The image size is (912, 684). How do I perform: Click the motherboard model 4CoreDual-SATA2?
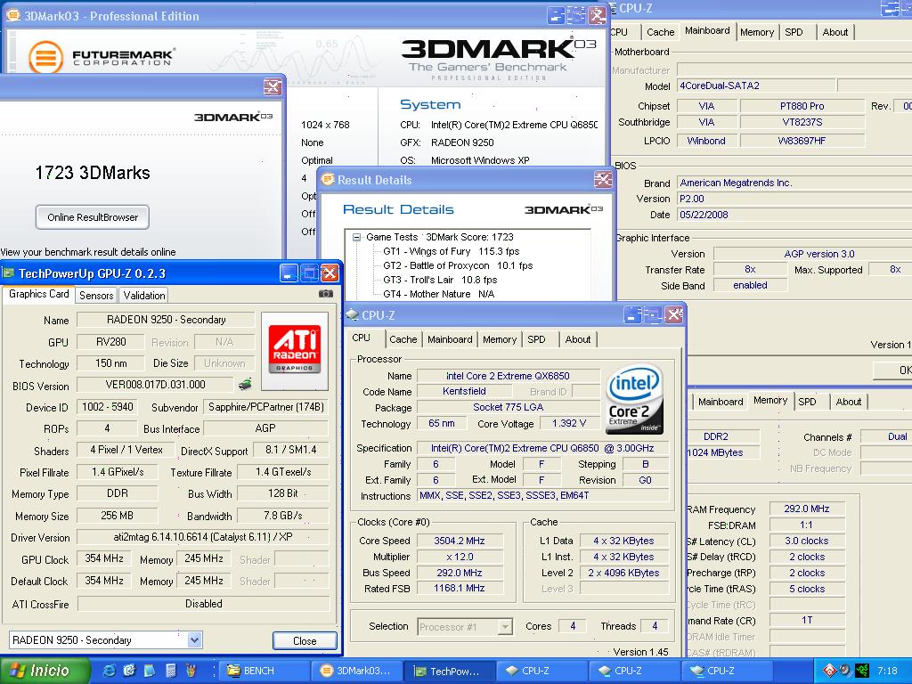[756, 85]
